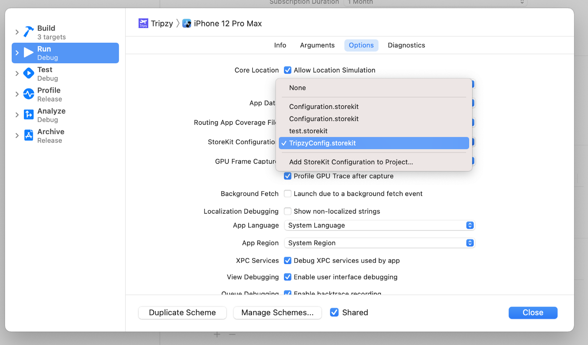
Task: Click the XPC Services label
Action: click(x=257, y=260)
